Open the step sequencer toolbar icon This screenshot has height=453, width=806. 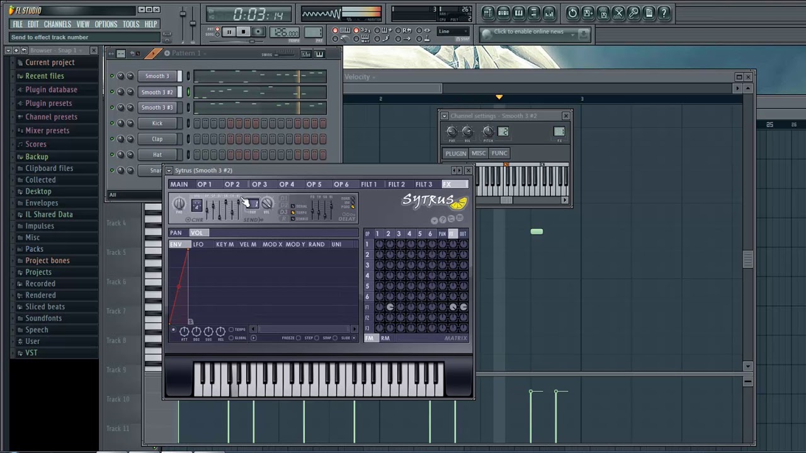click(503, 13)
